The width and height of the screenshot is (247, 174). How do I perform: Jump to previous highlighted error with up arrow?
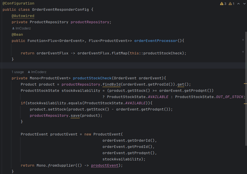[238, 4]
